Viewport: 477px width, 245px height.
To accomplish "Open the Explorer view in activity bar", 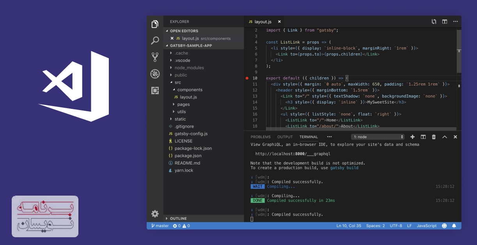I will [x=155, y=24].
